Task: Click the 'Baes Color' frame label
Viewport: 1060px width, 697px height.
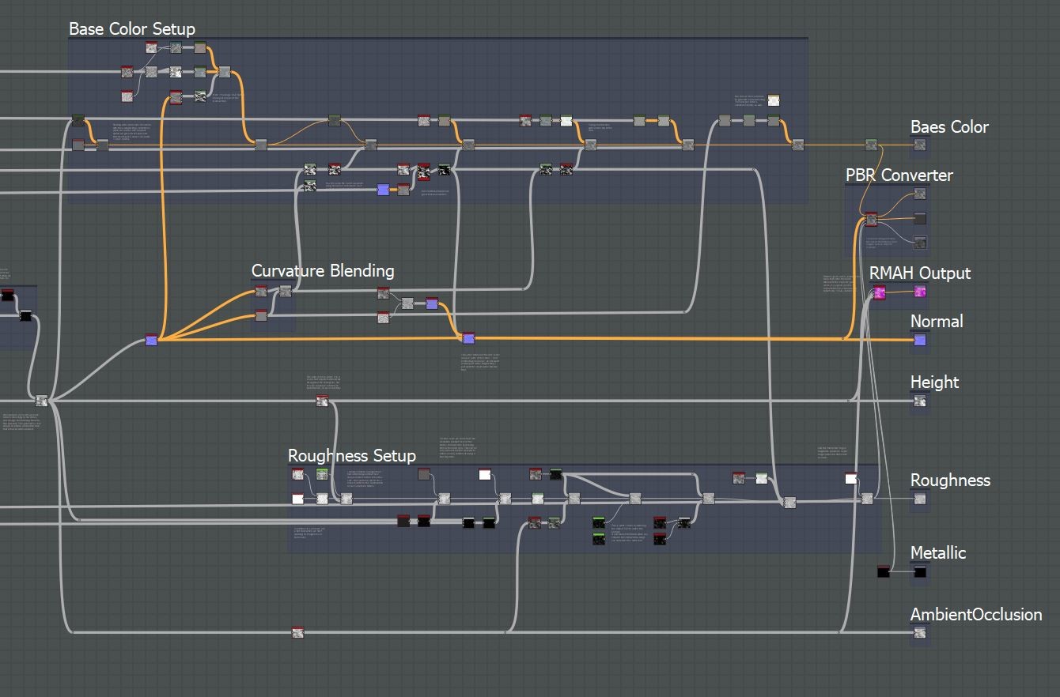Action: pyautogui.click(x=949, y=127)
